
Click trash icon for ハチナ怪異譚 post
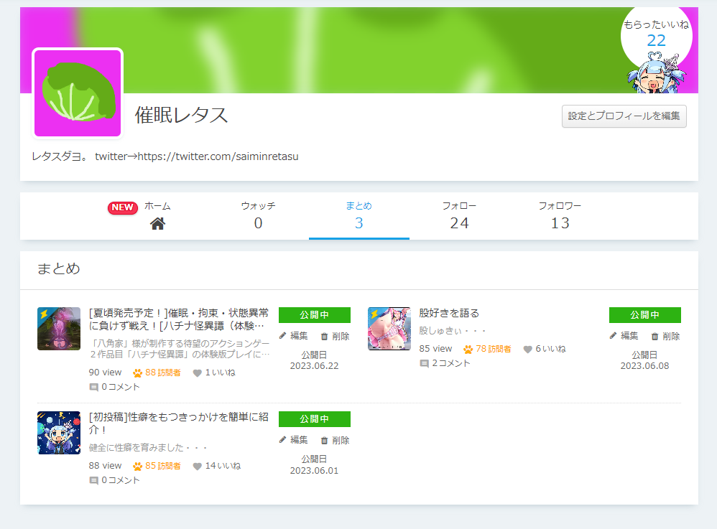324,336
